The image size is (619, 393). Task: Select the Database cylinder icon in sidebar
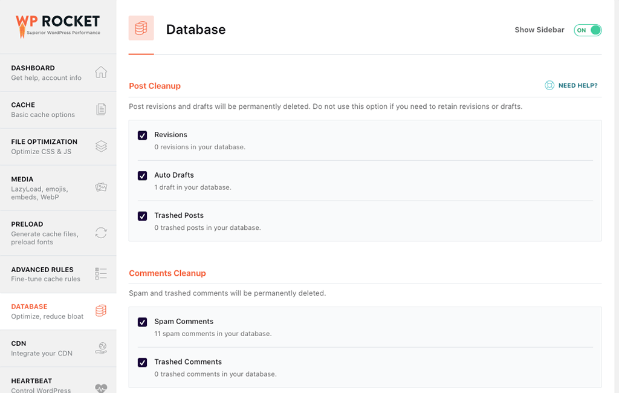point(101,311)
